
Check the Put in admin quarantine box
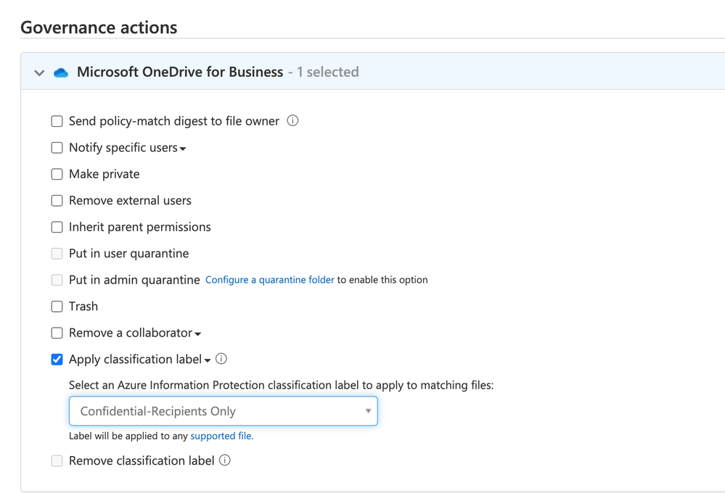57,280
